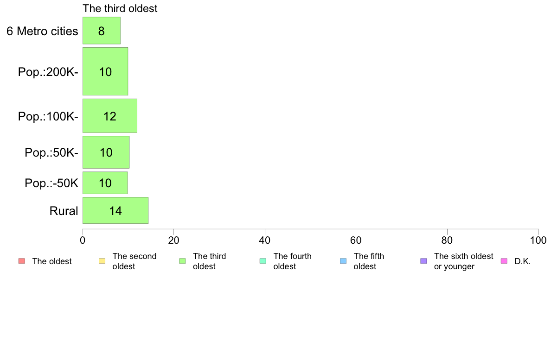Screen dimensions: 551x341
Task: Select the Pop.:200K- bar showing 10
Action: (x=105, y=71)
